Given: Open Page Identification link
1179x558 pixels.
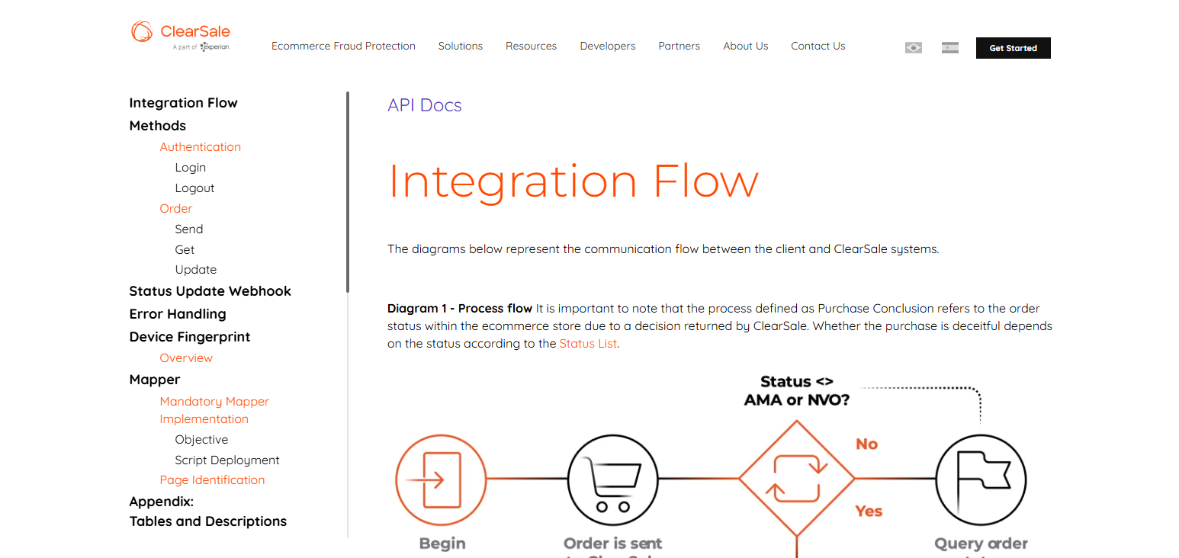Looking at the screenshot, I should [x=212, y=480].
